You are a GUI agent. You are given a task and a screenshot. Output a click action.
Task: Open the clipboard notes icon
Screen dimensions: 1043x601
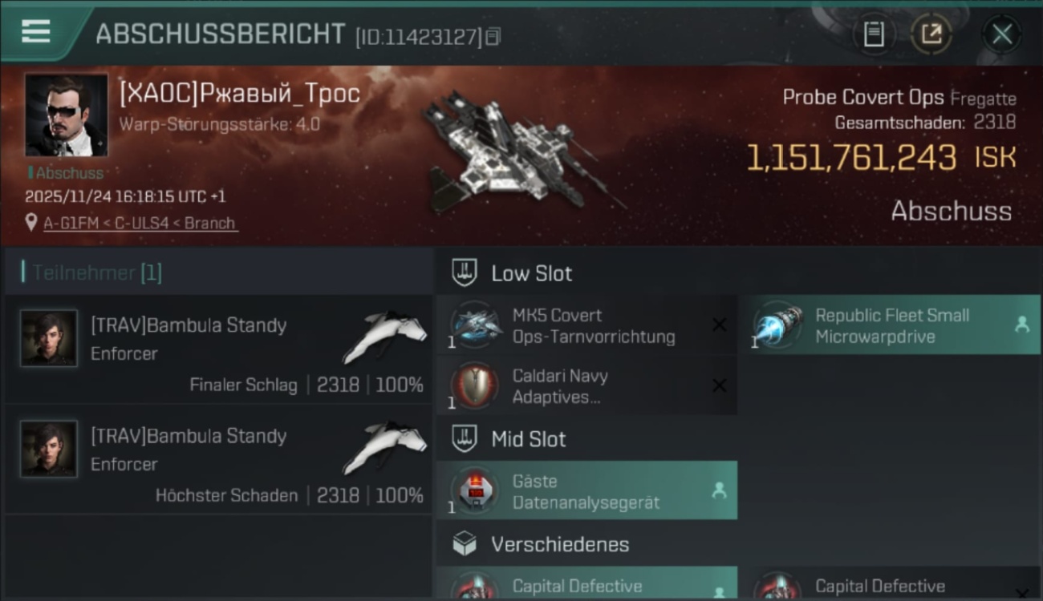coord(874,34)
